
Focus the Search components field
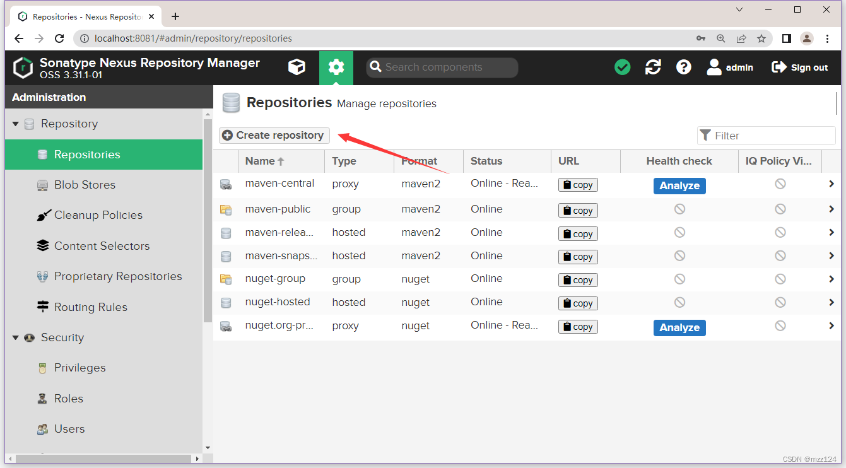[x=442, y=67]
